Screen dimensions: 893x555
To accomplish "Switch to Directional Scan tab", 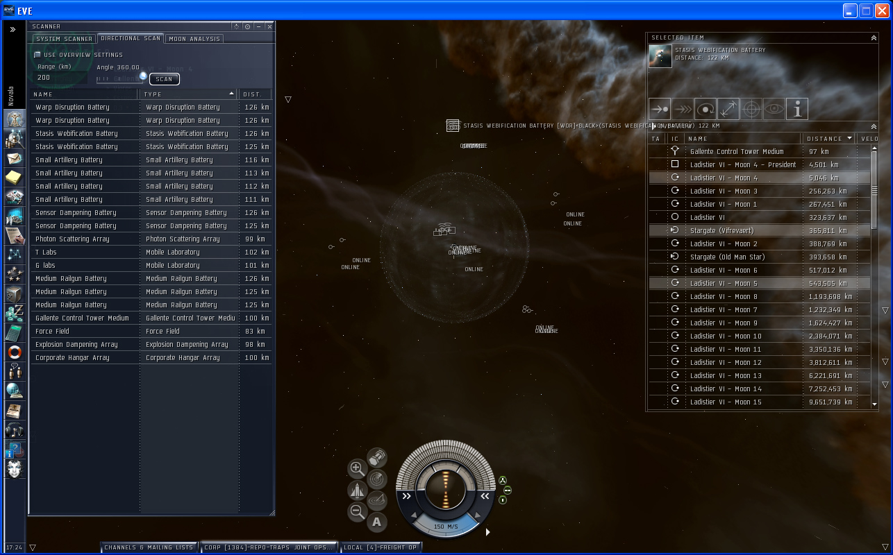I will (x=131, y=39).
